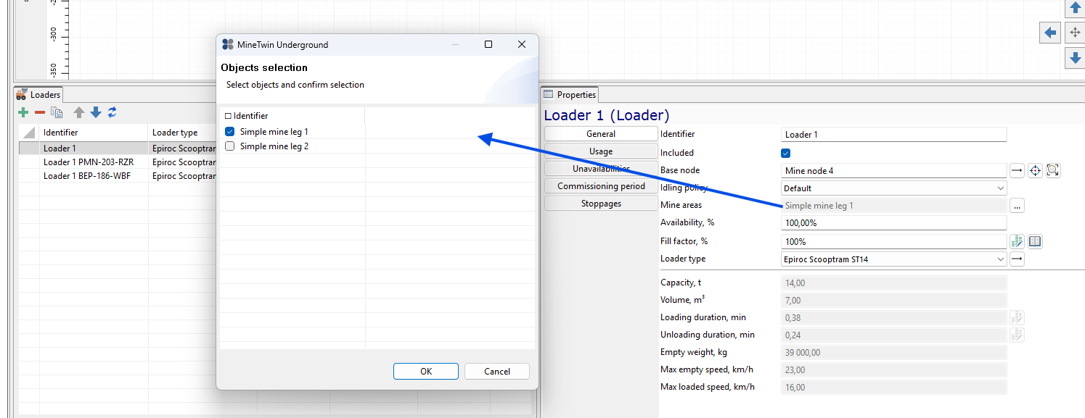The height and width of the screenshot is (418, 1085).
Task: Click Volume value 7,00
Action: (x=894, y=301)
